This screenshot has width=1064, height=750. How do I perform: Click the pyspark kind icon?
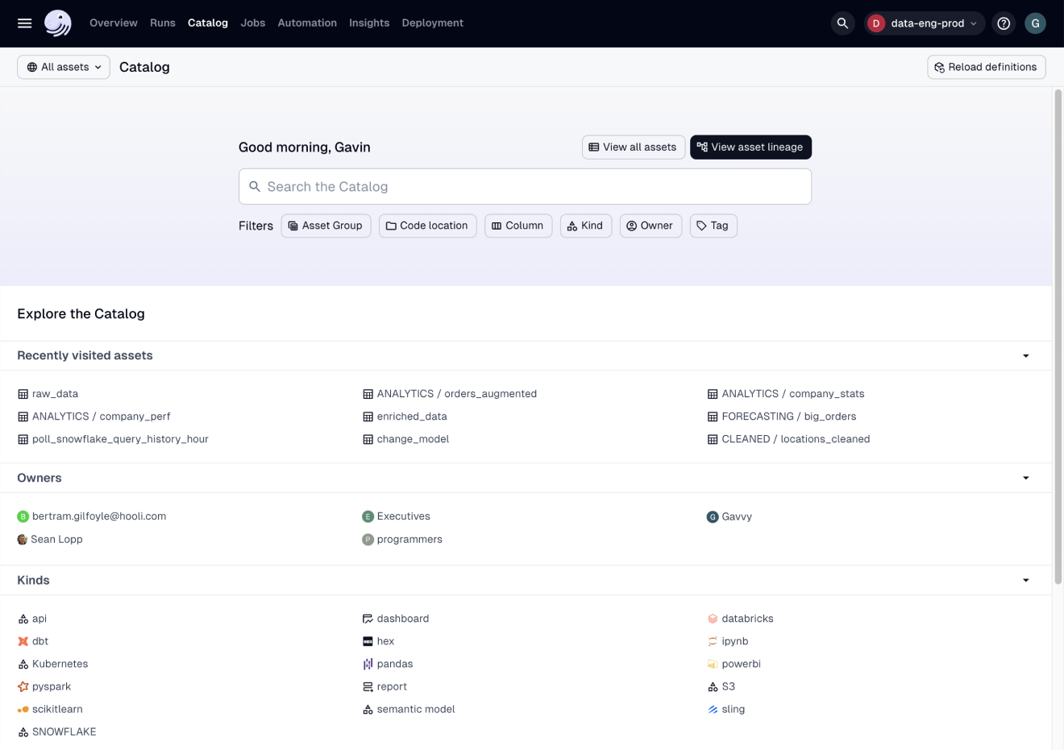[x=22, y=686]
